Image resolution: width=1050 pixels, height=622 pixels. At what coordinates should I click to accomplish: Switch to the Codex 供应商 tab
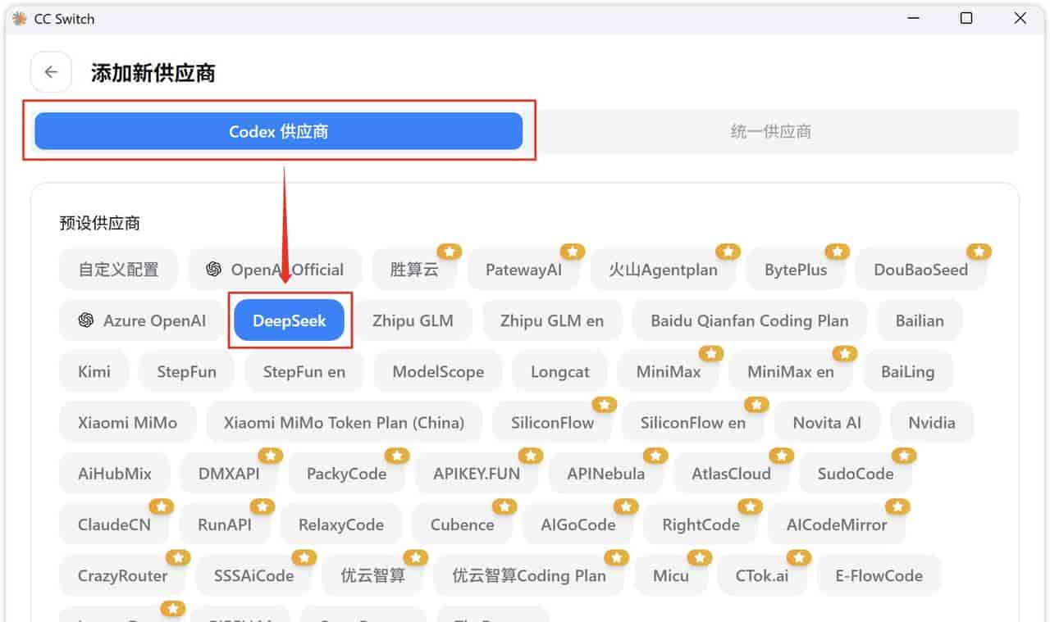[x=278, y=131]
